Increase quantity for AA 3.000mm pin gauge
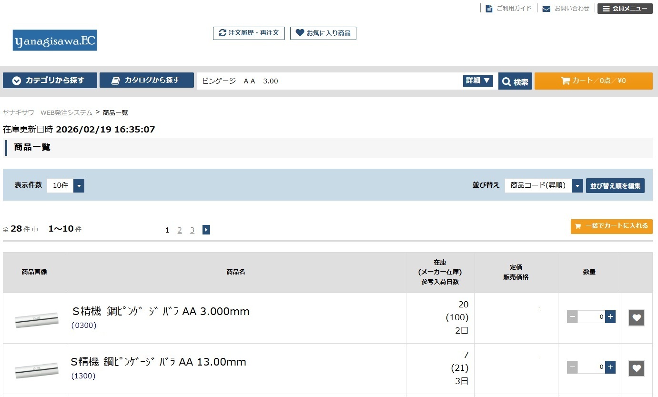The image size is (658, 397). pyautogui.click(x=610, y=317)
